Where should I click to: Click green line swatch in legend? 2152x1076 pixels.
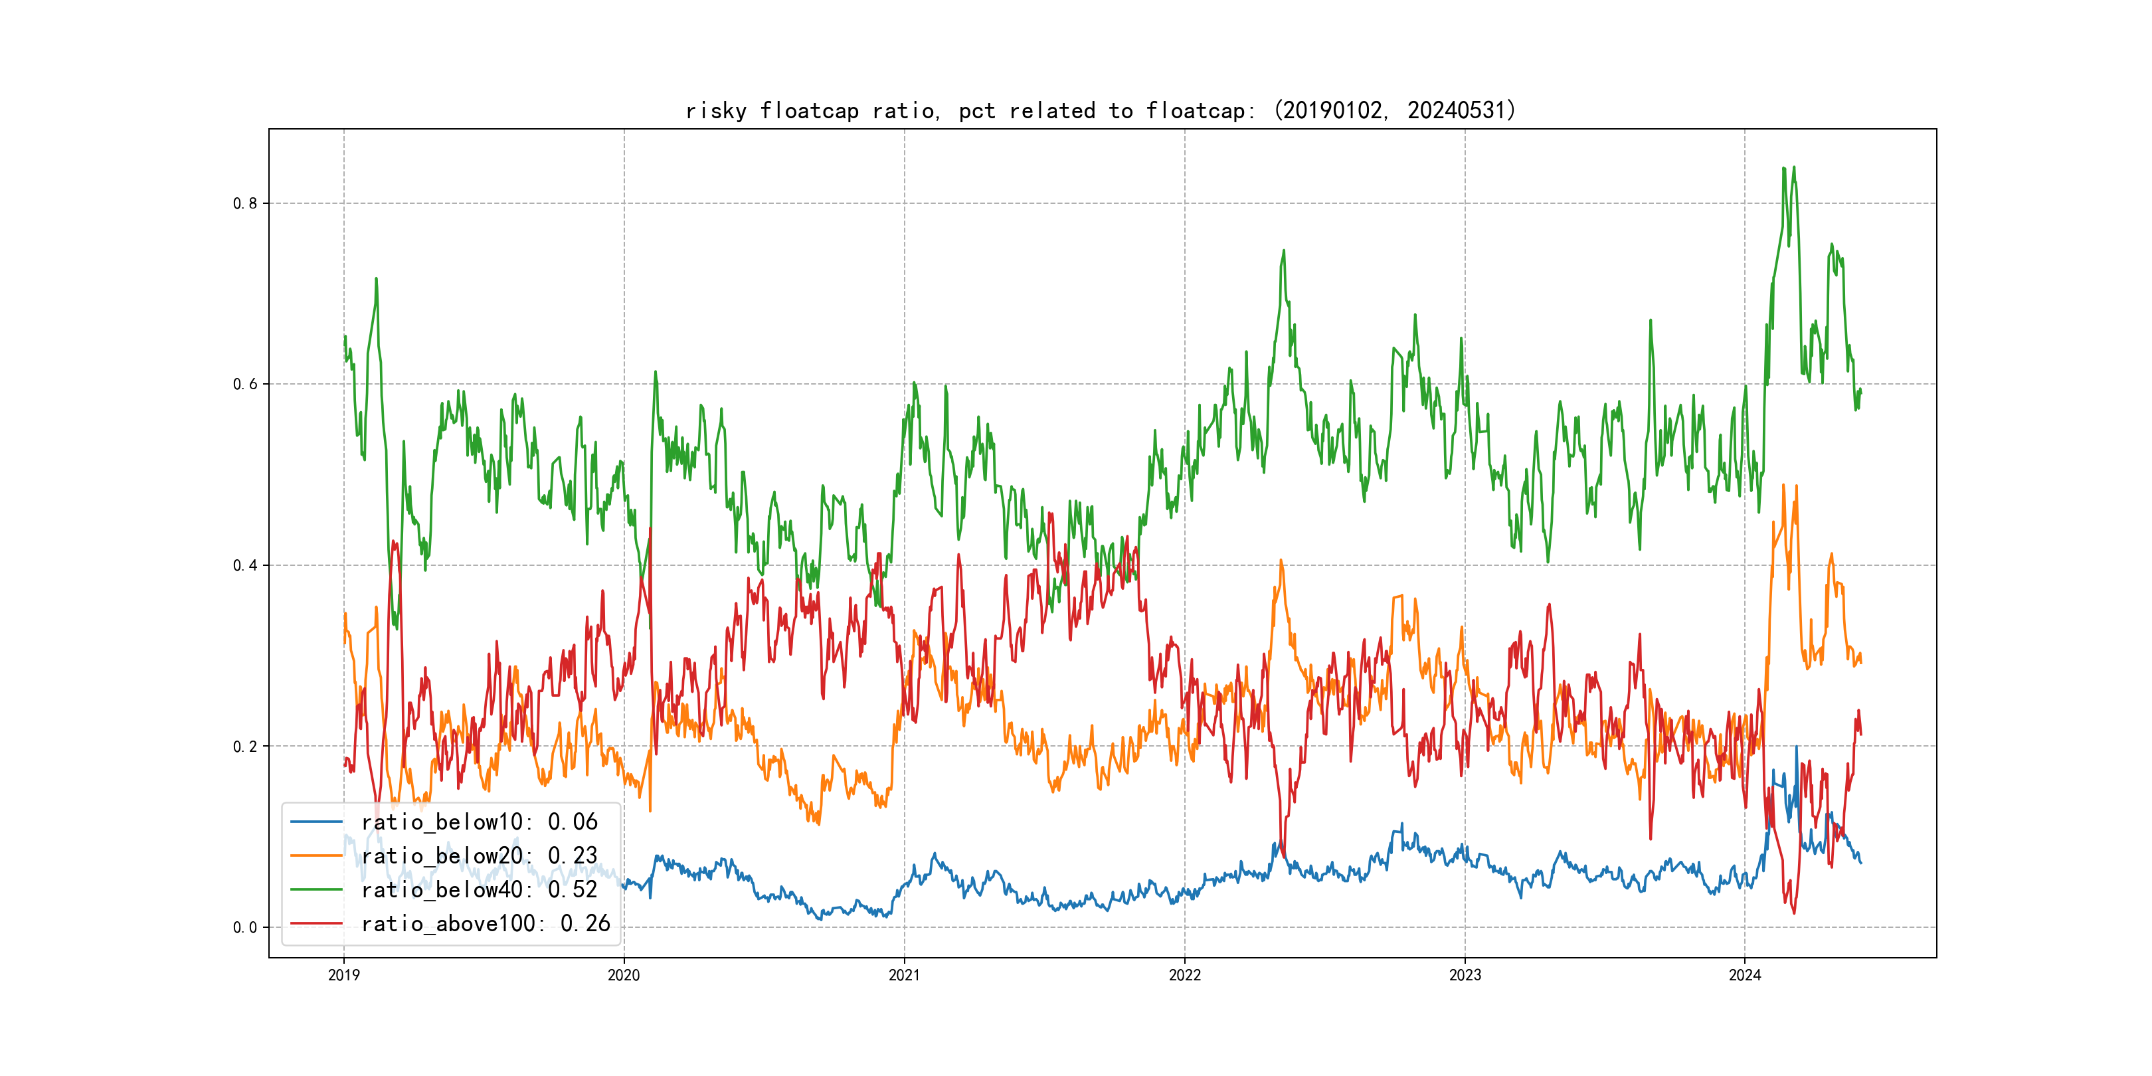point(315,890)
